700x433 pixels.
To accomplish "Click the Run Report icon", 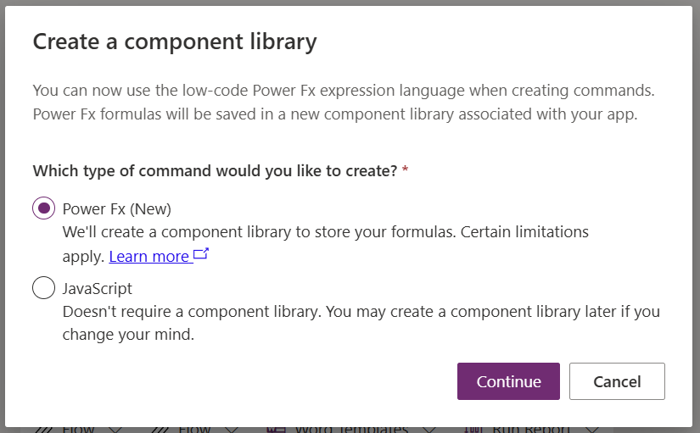I will (x=473, y=429).
